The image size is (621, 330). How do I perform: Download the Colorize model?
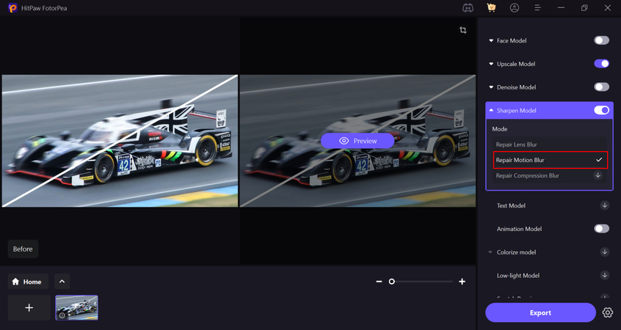(x=604, y=252)
